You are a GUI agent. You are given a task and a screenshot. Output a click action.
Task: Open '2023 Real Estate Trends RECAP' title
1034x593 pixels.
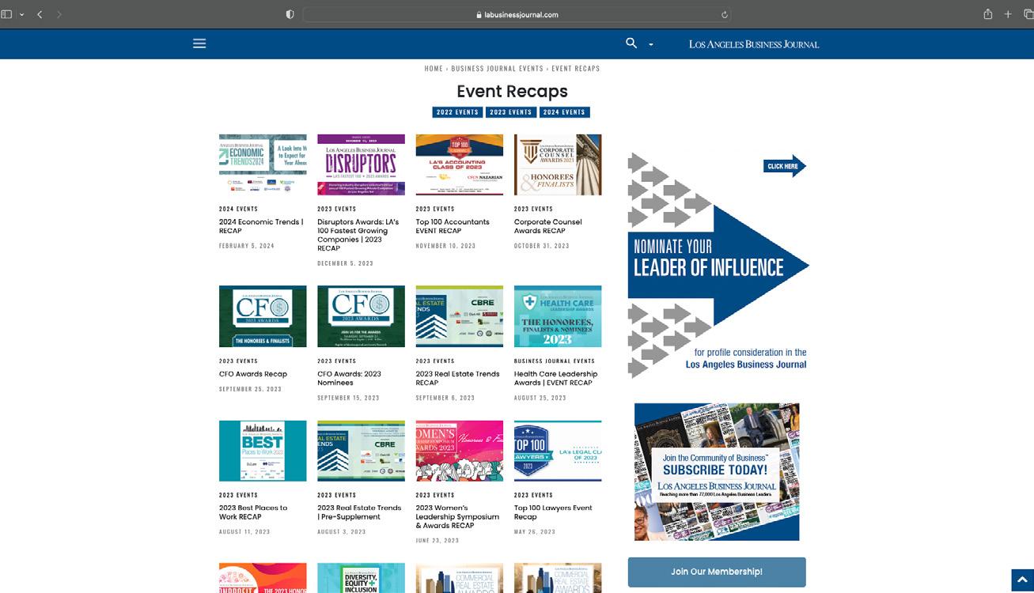click(458, 378)
